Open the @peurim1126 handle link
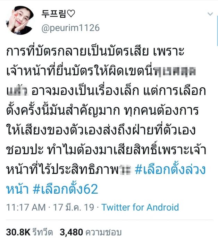The width and height of the screenshot is (218, 238). point(70,28)
